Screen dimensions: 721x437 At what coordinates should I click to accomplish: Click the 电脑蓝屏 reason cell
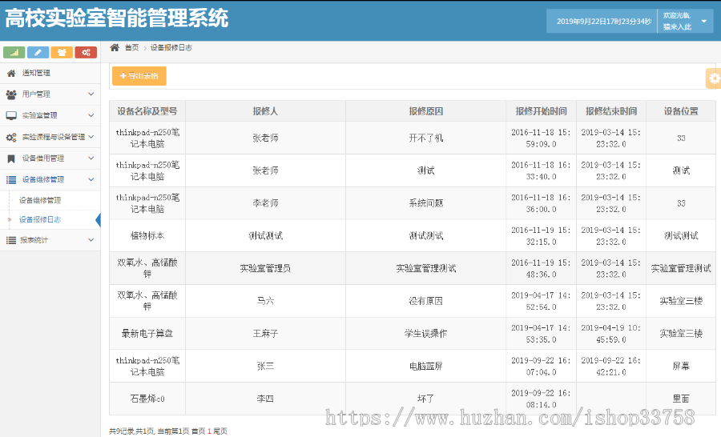(426, 367)
